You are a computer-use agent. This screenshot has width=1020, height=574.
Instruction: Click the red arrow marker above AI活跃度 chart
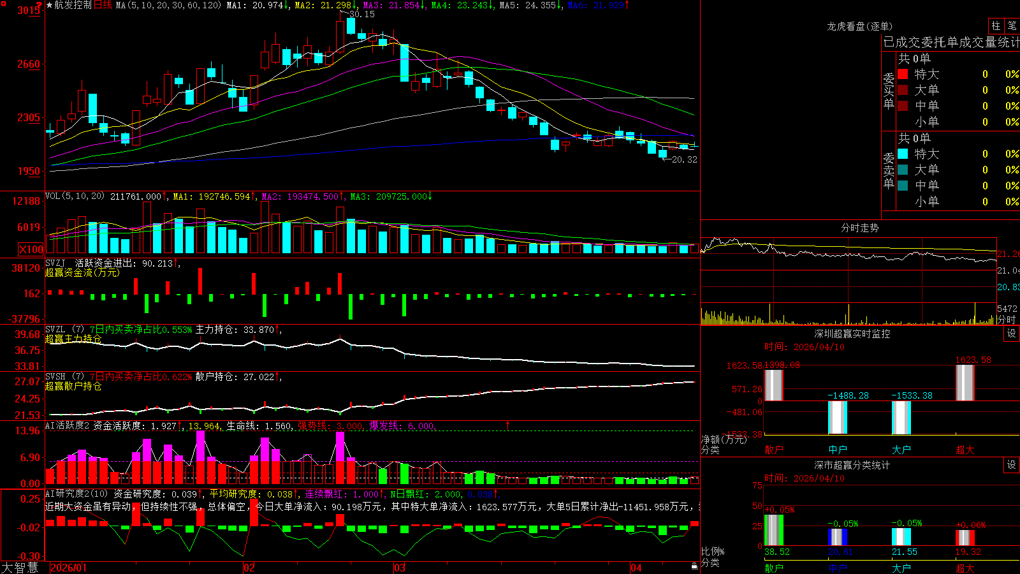click(x=508, y=425)
